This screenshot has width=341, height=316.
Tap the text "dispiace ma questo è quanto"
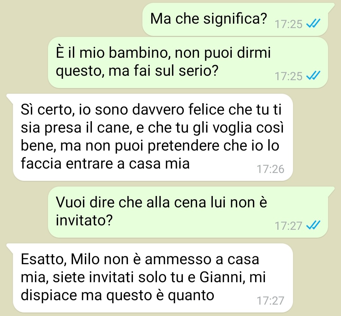click(117, 295)
